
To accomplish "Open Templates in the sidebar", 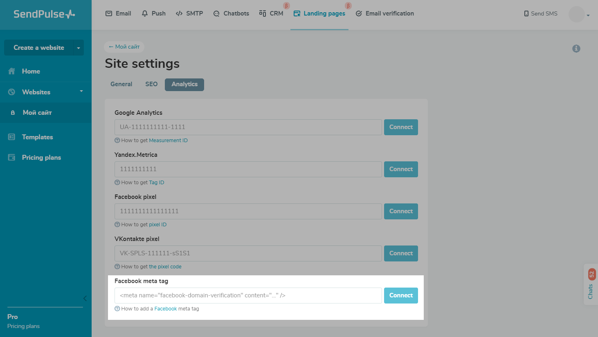I will [37, 137].
